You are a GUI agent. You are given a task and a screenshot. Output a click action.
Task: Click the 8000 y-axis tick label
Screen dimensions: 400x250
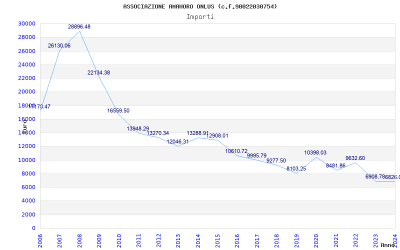[28, 173]
